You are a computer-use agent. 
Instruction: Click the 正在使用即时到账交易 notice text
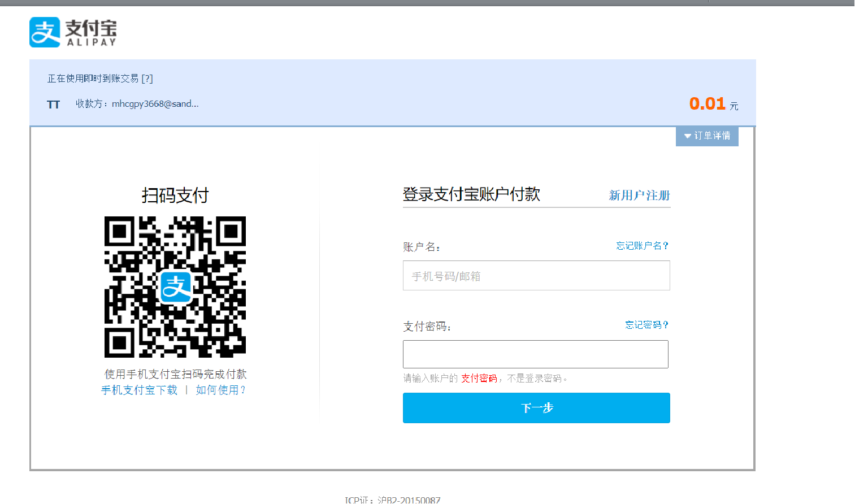pos(93,79)
